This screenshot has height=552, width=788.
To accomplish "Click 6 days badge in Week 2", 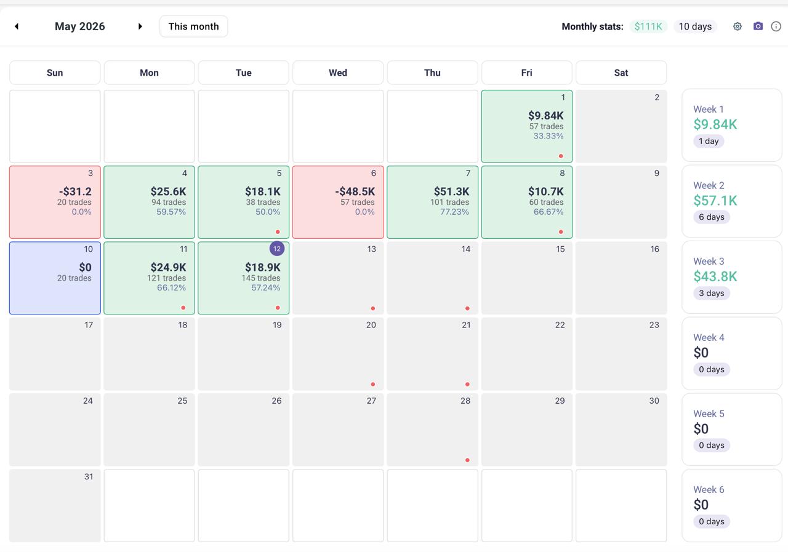I will tap(712, 217).
